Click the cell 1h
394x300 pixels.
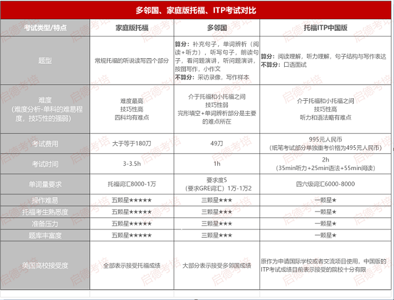point(217,164)
